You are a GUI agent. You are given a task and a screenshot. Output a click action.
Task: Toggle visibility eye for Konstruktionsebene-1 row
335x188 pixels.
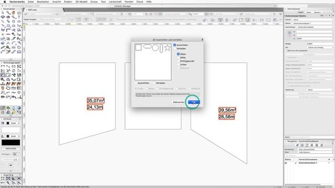(286, 163)
